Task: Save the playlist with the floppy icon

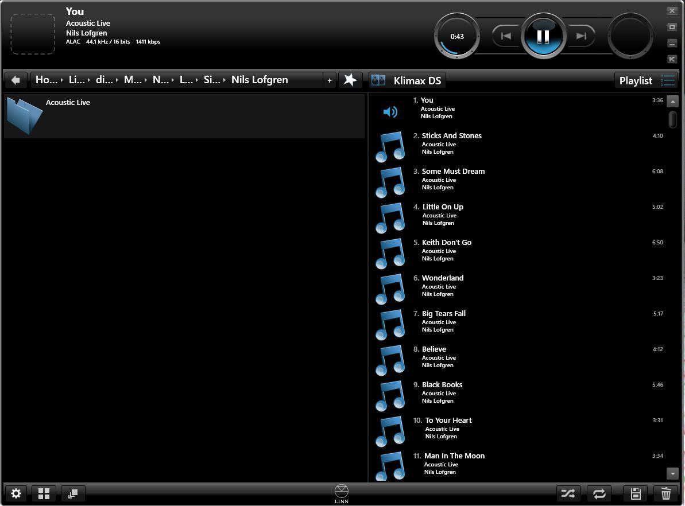Action: (x=636, y=493)
